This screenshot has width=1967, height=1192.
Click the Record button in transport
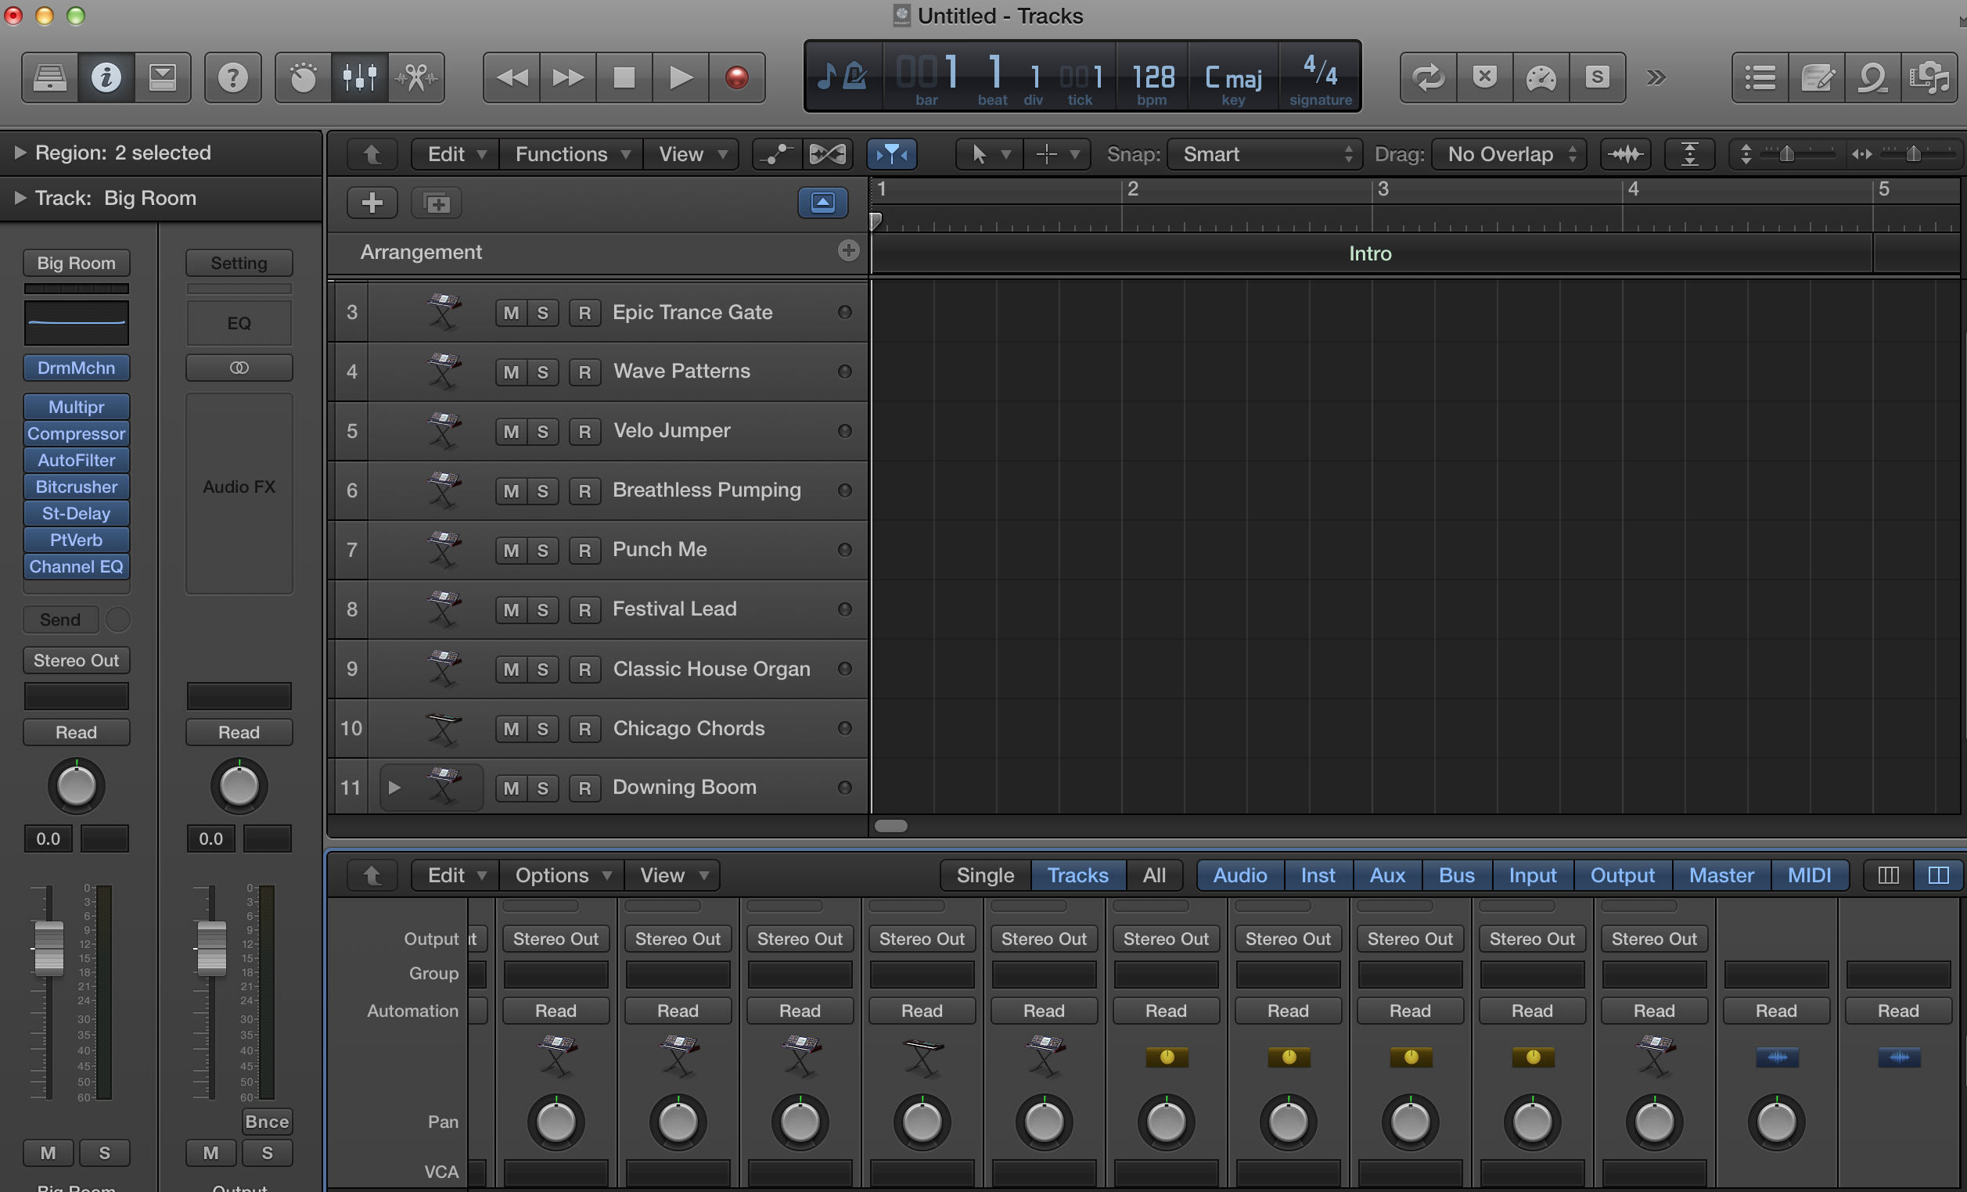pos(736,77)
